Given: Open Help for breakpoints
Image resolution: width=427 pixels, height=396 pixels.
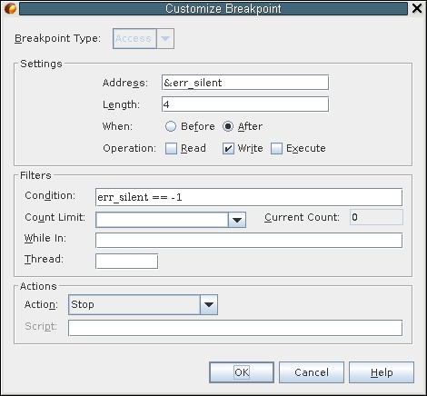Looking at the screenshot, I should pyautogui.click(x=382, y=372).
